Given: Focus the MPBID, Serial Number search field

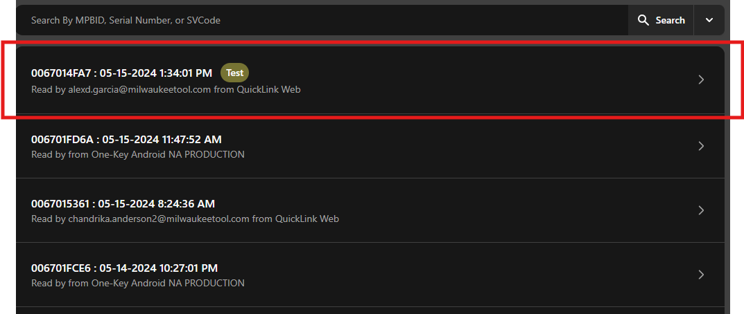Looking at the screenshot, I should pos(322,20).
